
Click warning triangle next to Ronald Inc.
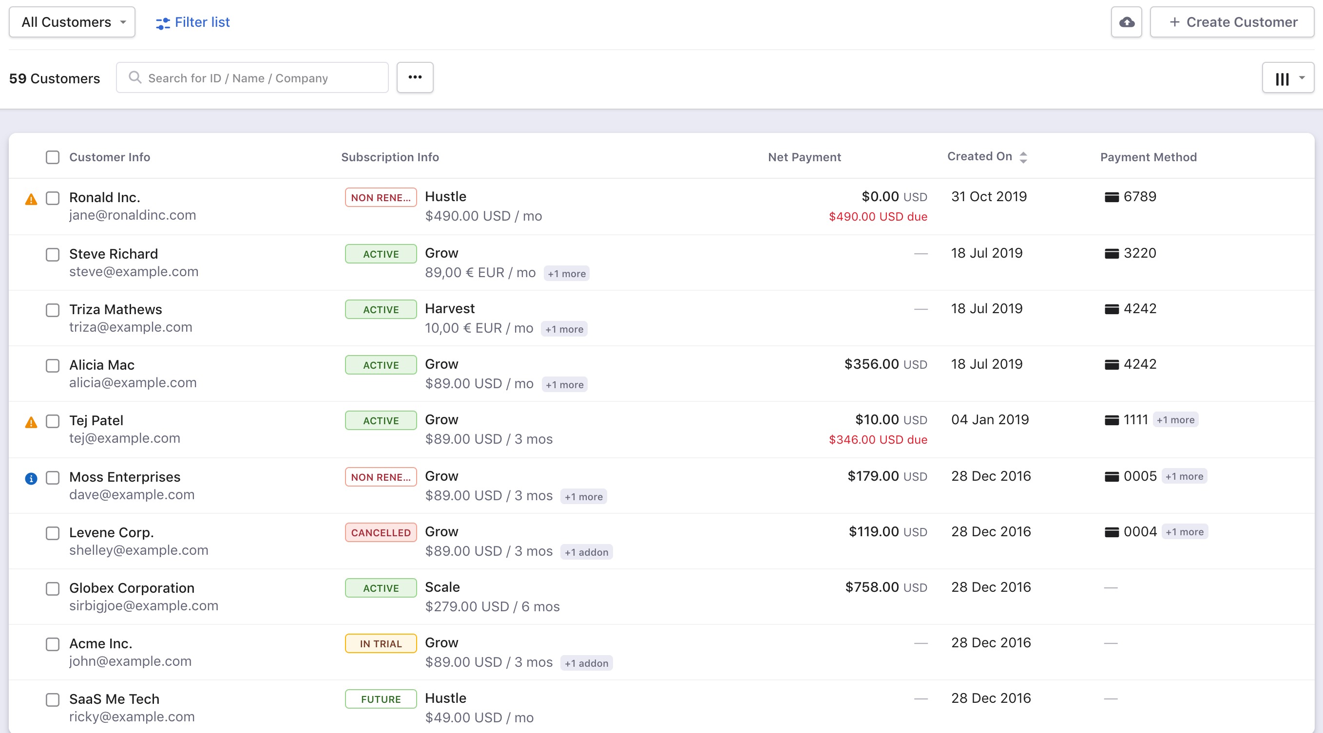tap(31, 199)
